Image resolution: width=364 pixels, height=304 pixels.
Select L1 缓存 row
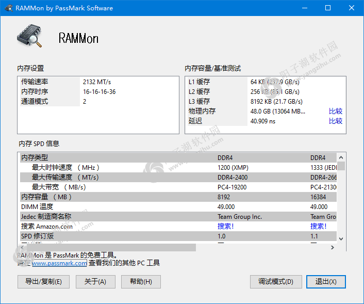[x=266, y=82]
